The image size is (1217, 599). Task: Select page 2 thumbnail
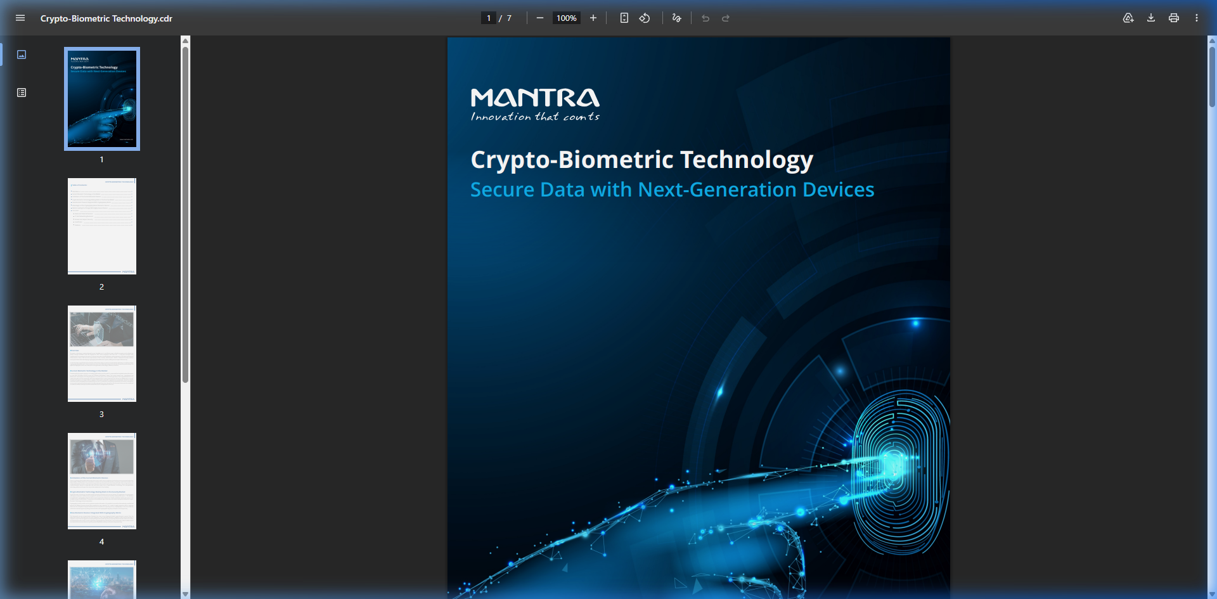[102, 226]
